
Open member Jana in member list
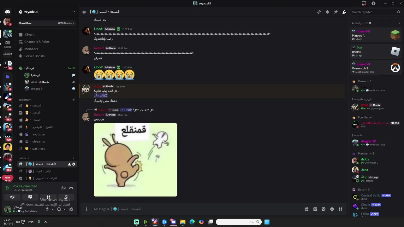tap(376, 170)
